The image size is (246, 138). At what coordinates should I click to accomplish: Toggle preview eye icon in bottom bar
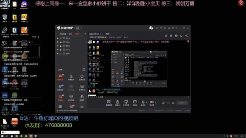click(x=168, y=103)
